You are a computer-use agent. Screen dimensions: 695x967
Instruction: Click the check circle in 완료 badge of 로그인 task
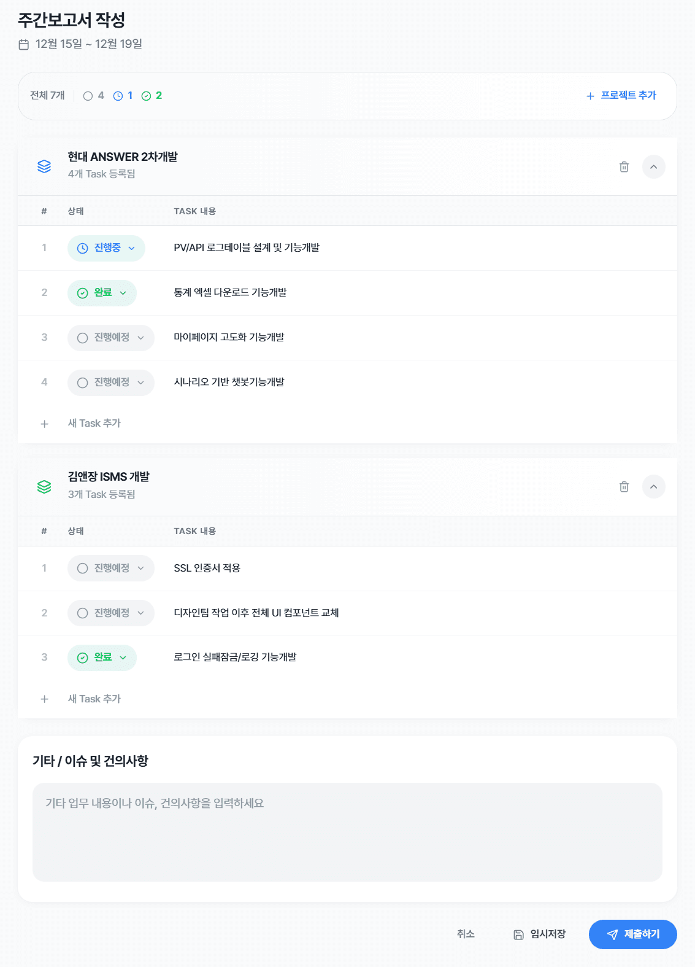pyautogui.click(x=82, y=657)
